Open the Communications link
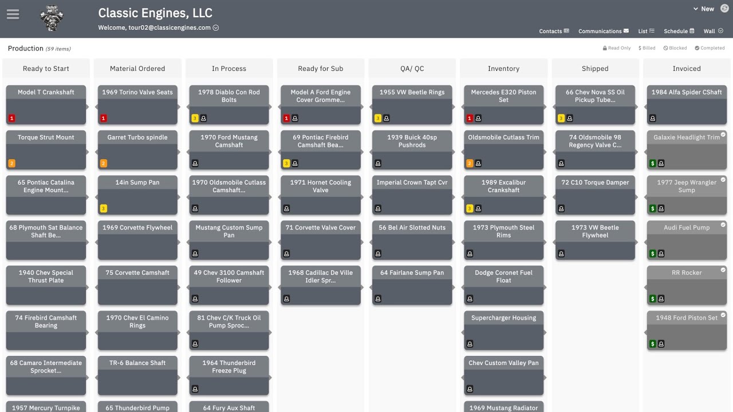Image resolution: width=733 pixels, height=412 pixels. point(604,31)
